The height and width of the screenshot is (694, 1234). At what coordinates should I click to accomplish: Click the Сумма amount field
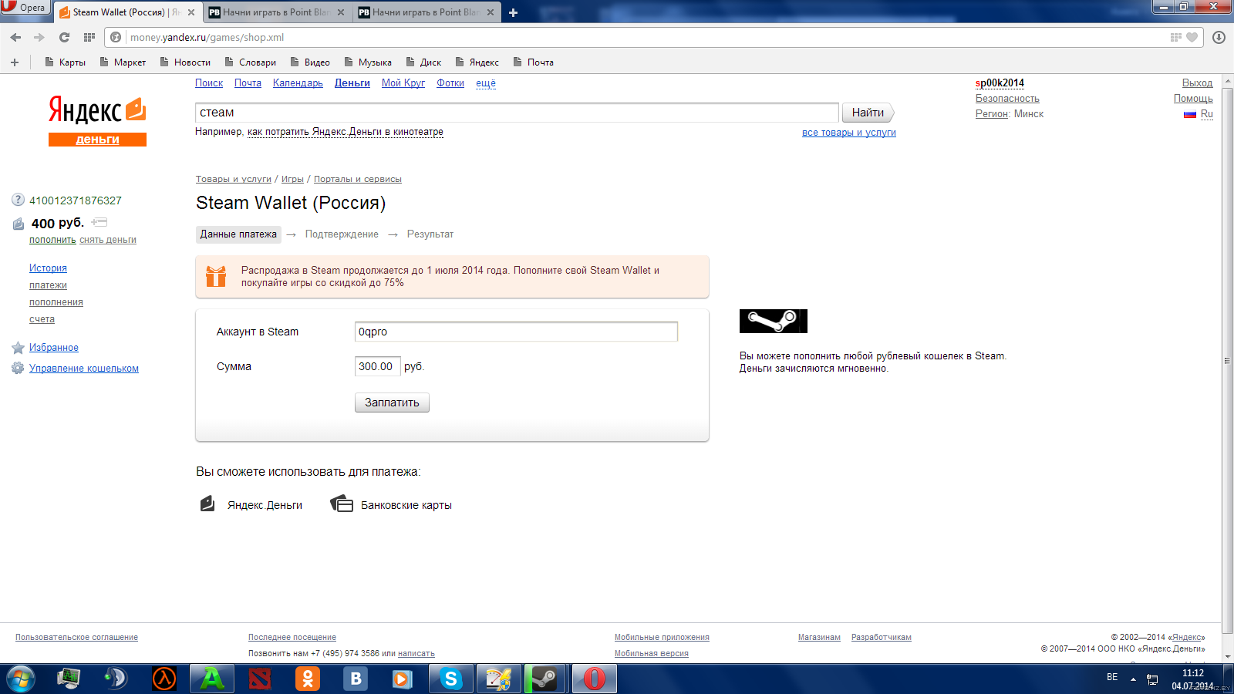coord(377,366)
